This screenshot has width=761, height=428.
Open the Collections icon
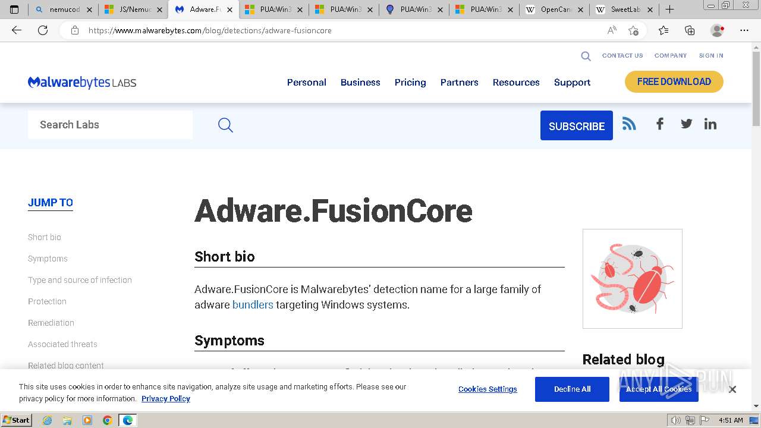(690, 30)
